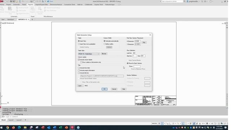Screen dimensions: 231x130
Task: Click the Save icon in quick access toolbar
Action: [11, 1]
